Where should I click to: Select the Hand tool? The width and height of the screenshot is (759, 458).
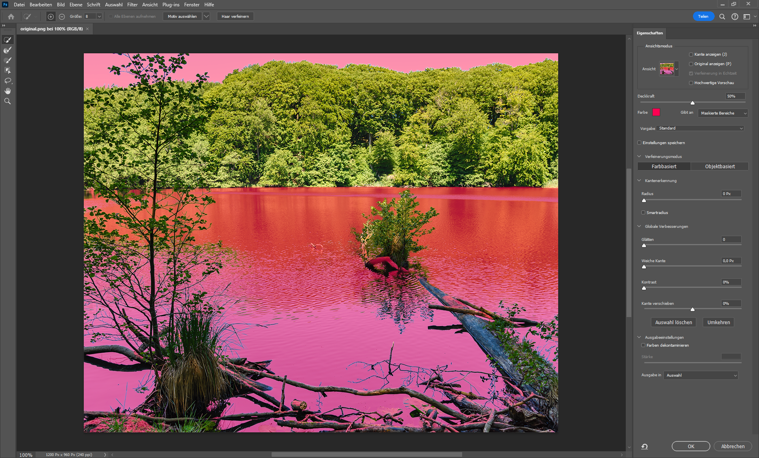click(x=8, y=91)
